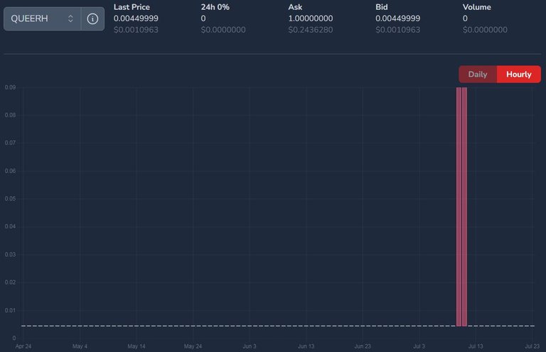Viewport: 546px width, 352px height.
Task: Switch chart to Daily view
Action: (x=478, y=74)
